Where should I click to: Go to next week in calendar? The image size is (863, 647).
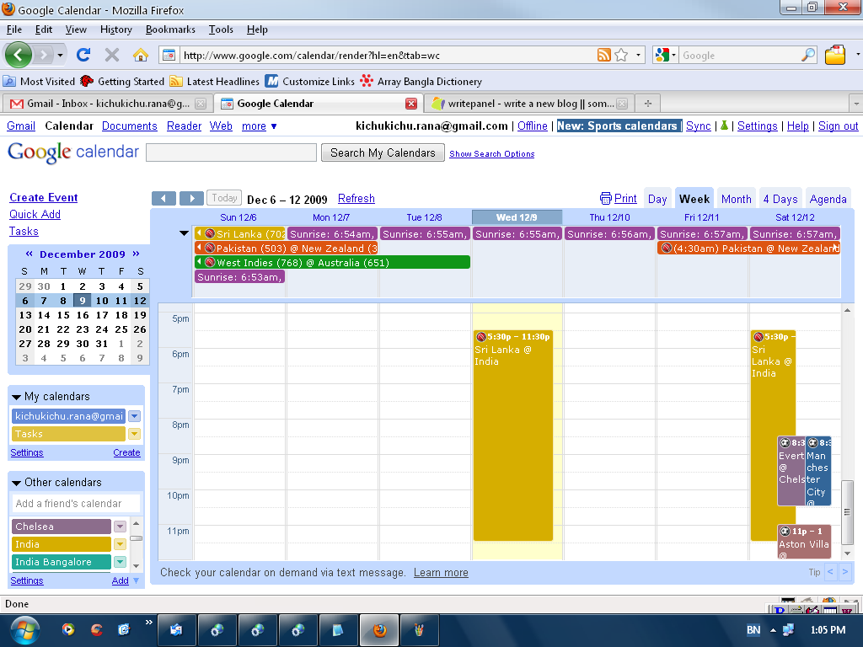[x=191, y=198]
